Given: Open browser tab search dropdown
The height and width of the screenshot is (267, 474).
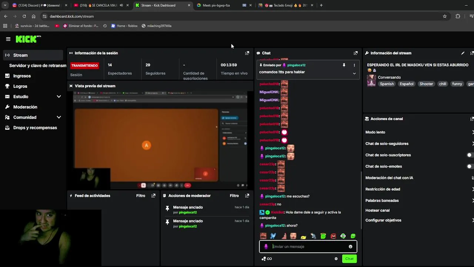Looking at the screenshot, I should 5,5.
